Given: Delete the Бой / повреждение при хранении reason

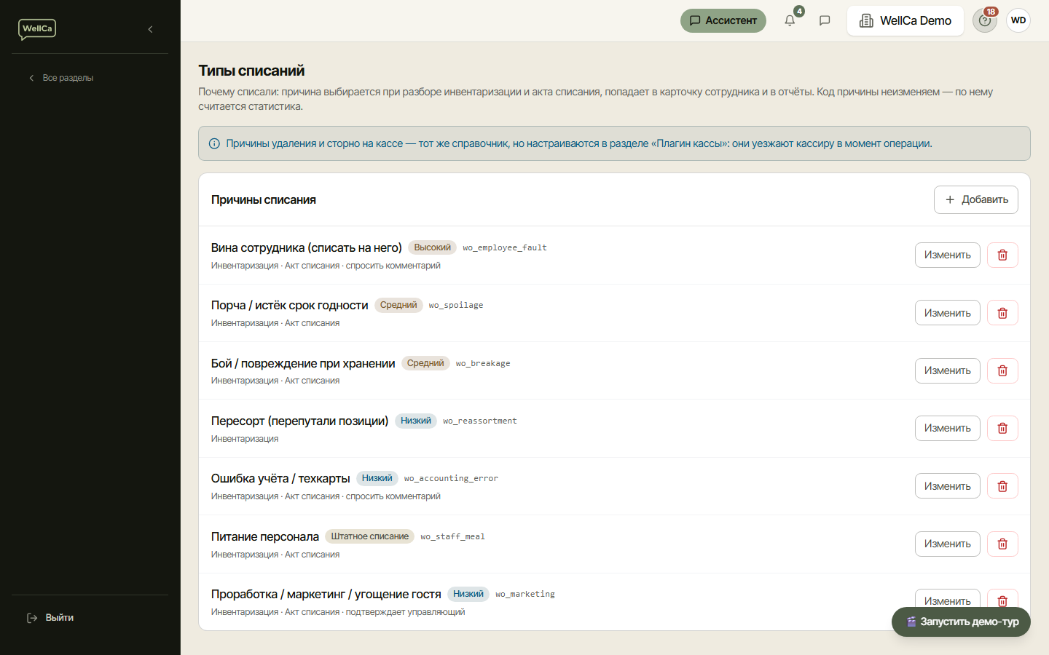Looking at the screenshot, I should click(1002, 370).
